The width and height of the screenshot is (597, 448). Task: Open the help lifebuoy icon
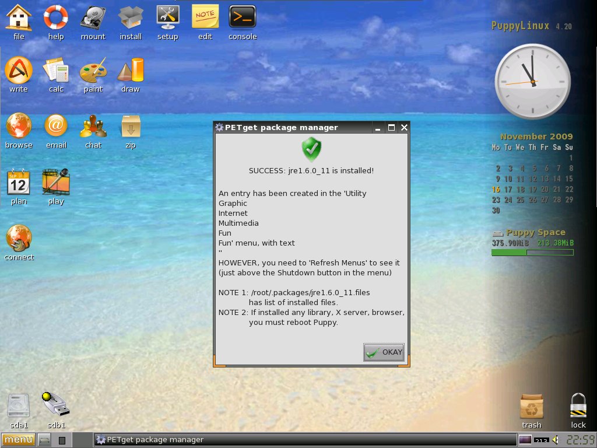(x=55, y=17)
